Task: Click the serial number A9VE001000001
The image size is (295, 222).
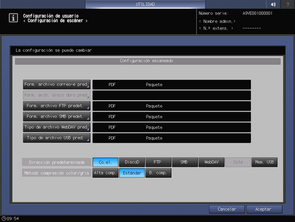Action: click(257, 13)
